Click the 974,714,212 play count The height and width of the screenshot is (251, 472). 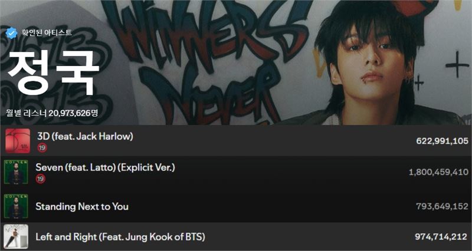pos(441,237)
